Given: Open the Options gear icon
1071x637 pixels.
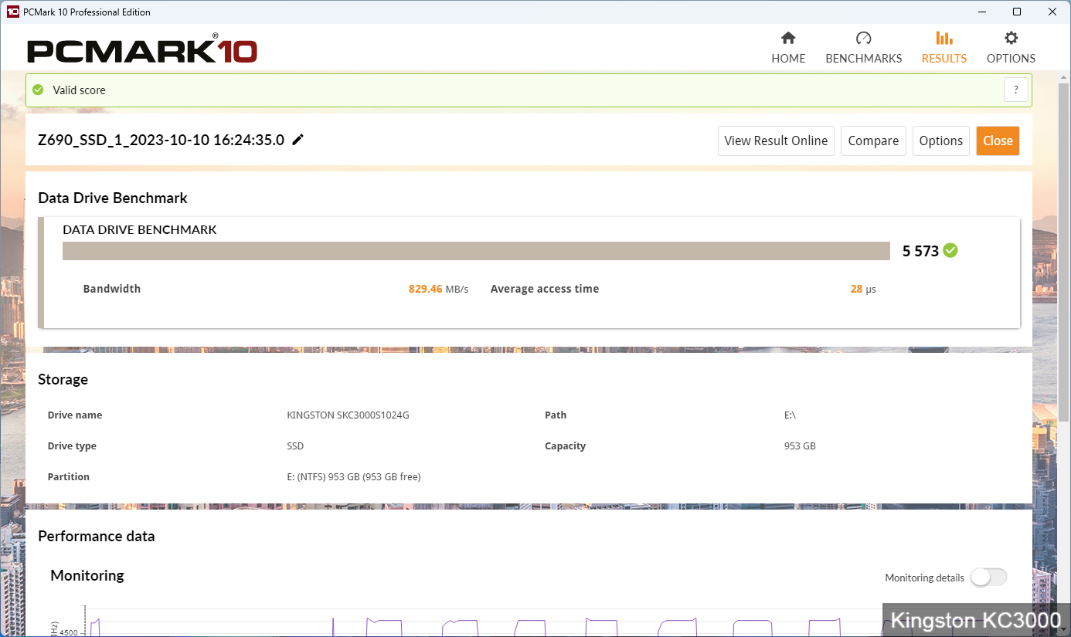Looking at the screenshot, I should point(1011,38).
